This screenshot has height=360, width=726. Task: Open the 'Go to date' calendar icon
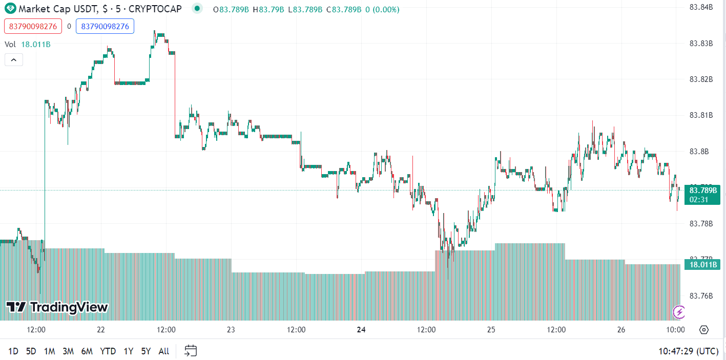click(x=191, y=351)
